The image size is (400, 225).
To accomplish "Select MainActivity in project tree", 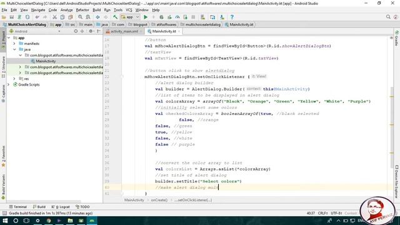I will point(46,61).
